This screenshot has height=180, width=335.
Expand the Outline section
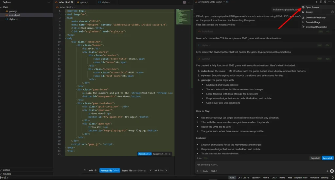click(x=6, y=170)
